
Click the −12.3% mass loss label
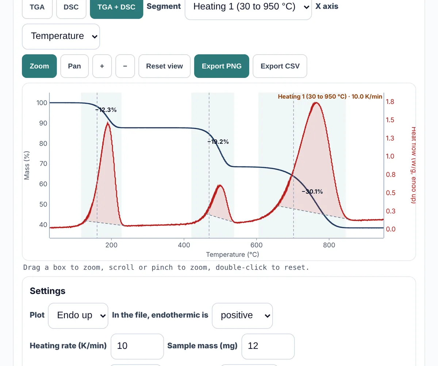click(106, 110)
